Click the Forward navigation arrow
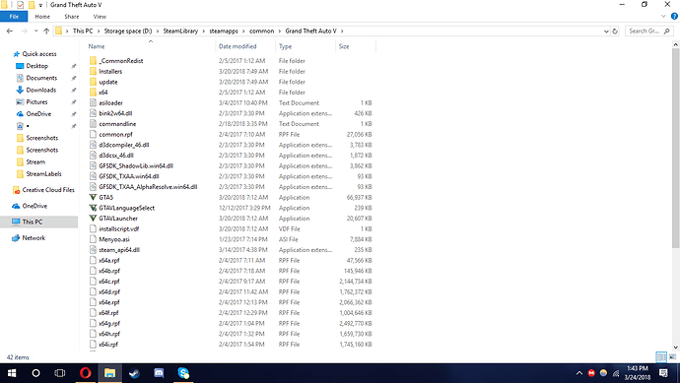The image size is (680, 383). [24, 32]
